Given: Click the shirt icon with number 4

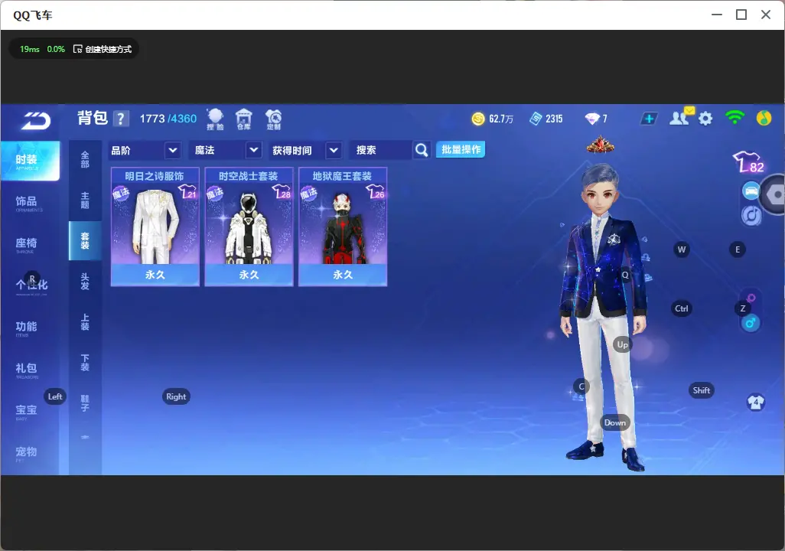Looking at the screenshot, I should click(x=755, y=402).
